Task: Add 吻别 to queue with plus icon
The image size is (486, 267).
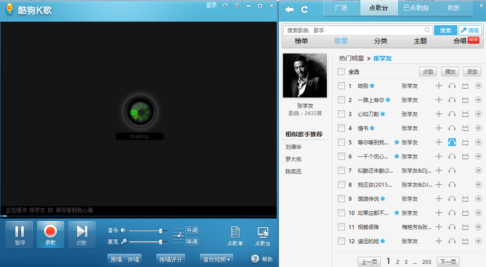Action: tap(439, 86)
